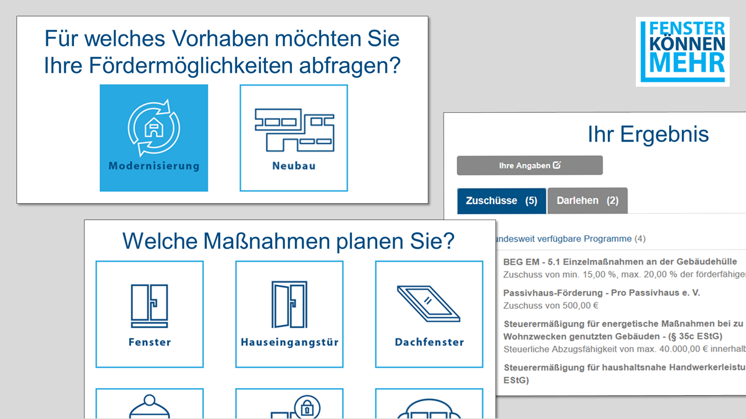Screen dimensions: 746x419
Task: Open the Darlehen (2) tab
Action: [587, 201]
